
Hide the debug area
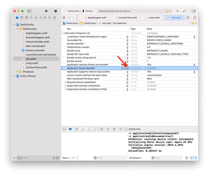[64, 129]
